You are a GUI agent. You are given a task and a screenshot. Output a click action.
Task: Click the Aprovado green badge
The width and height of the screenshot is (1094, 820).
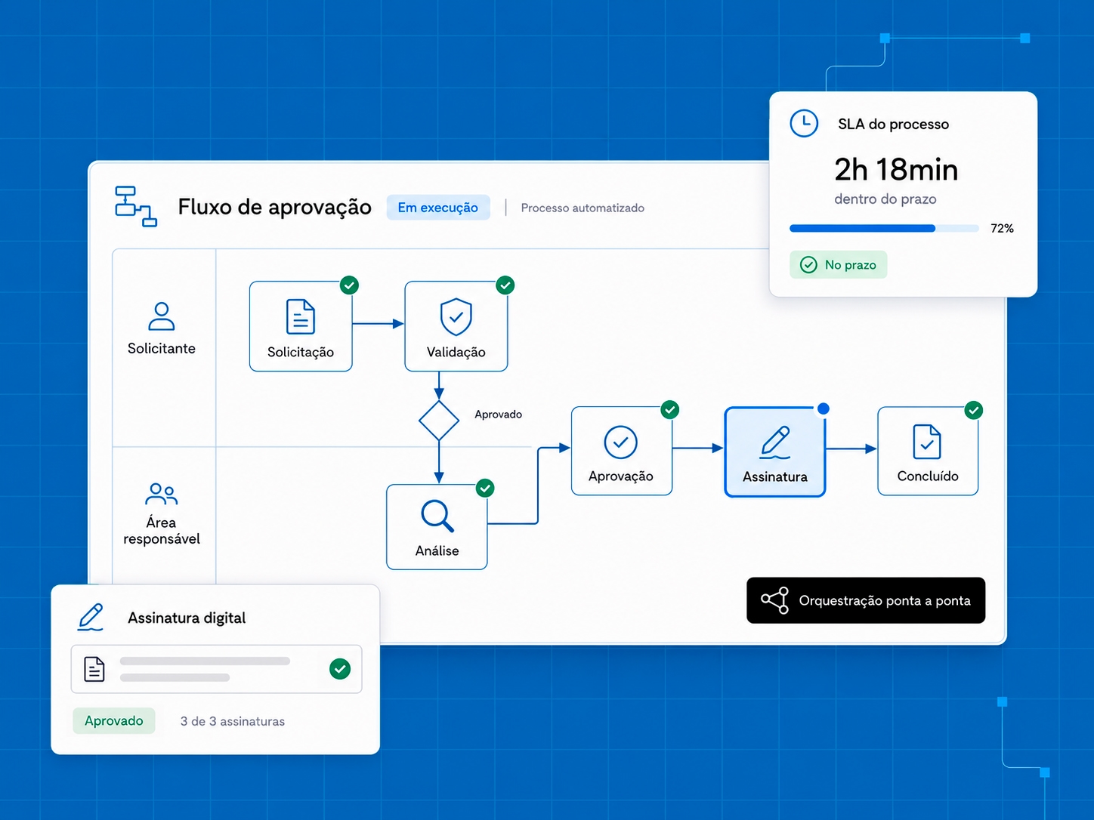[x=114, y=721]
